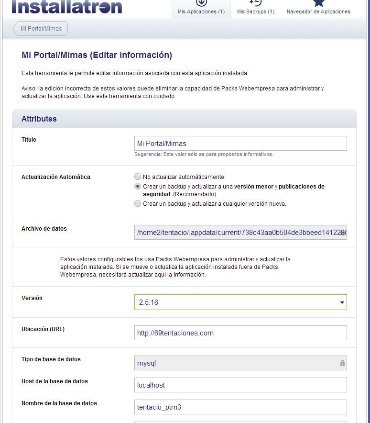Select No actualizar automáticamente option

138,177
